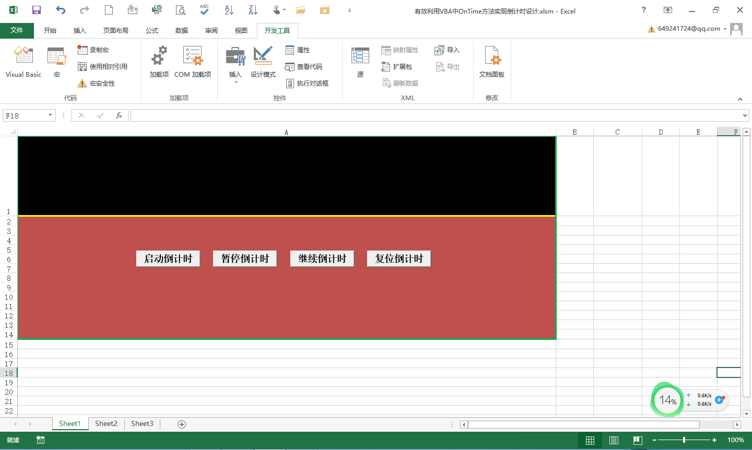The width and height of the screenshot is (752, 450).
Task: Click the formula bar input field
Action: 436,115
